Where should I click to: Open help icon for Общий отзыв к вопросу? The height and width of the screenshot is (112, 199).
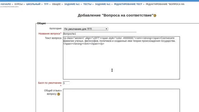coord(58,94)
